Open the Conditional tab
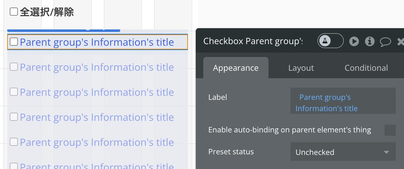Viewport: 404px width, 169px height. [366, 68]
